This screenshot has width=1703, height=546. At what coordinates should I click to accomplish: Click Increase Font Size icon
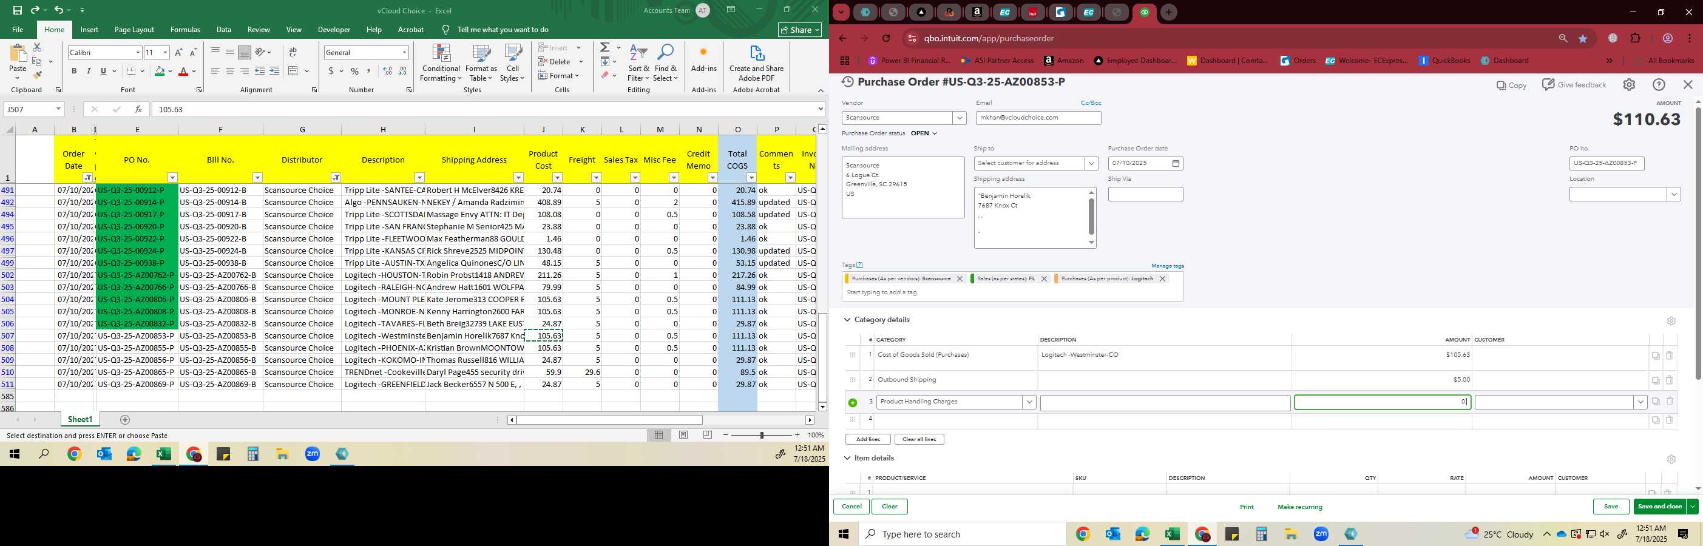pyautogui.click(x=178, y=52)
